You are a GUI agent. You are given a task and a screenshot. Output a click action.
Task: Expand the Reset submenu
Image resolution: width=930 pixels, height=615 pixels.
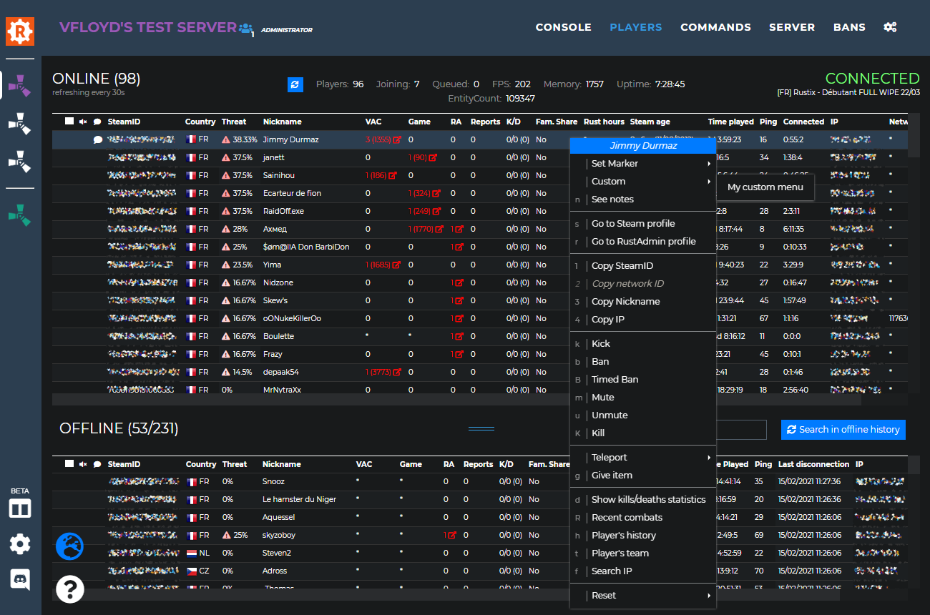click(x=643, y=596)
